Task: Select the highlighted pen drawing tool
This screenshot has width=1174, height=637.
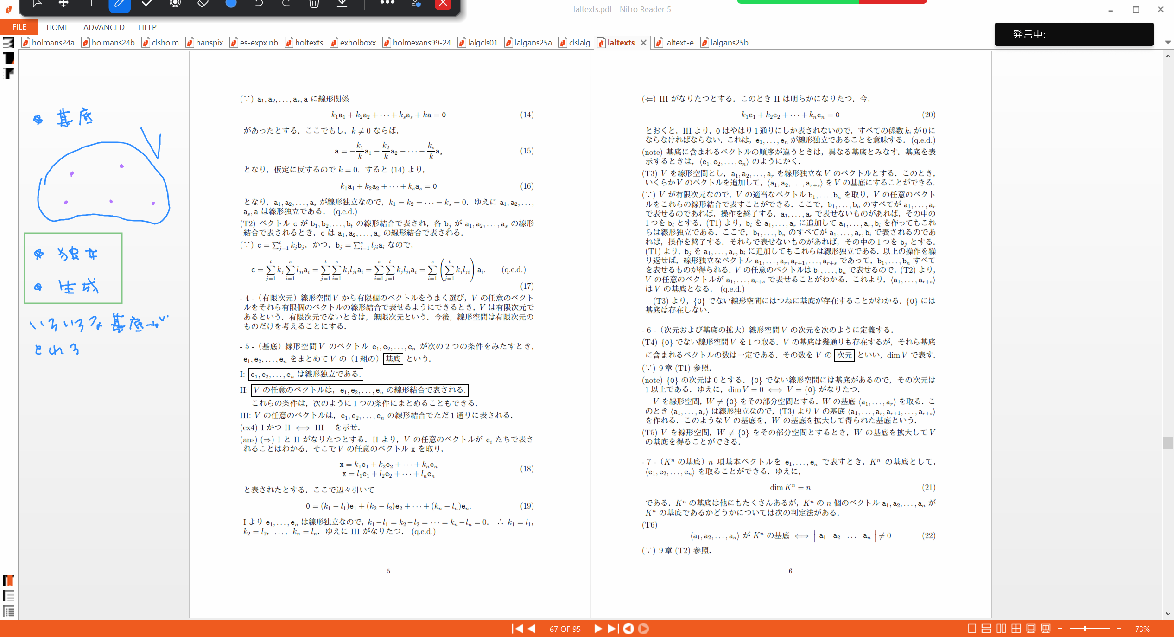Action: pyautogui.click(x=119, y=4)
